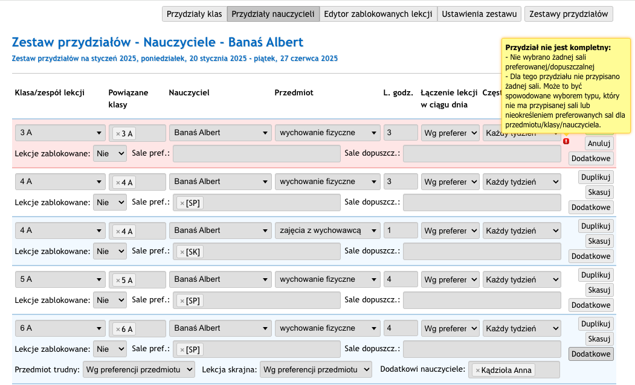Click the 'Klasa/zespół lekcji' column header

tap(50, 92)
